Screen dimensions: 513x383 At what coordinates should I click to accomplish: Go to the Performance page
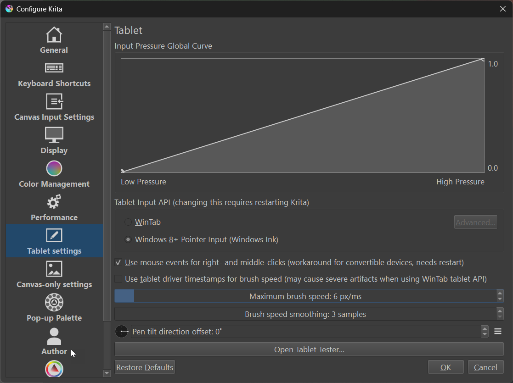[54, 207]
